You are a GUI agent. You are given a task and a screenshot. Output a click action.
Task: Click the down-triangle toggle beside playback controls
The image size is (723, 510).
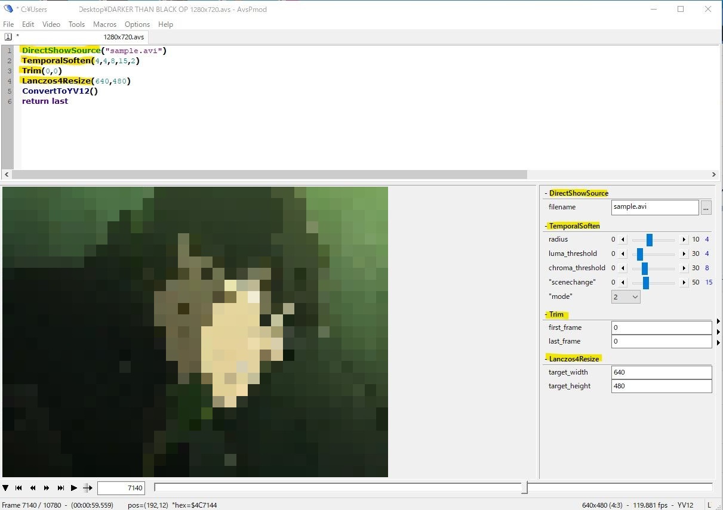coord(5,488)
